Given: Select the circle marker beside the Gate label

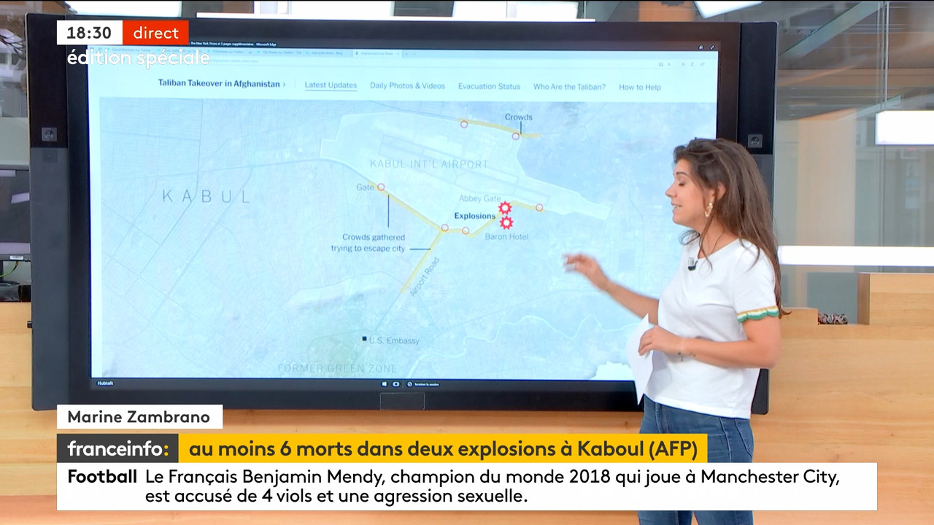Looking at the screenshot, I should [381, 187].
